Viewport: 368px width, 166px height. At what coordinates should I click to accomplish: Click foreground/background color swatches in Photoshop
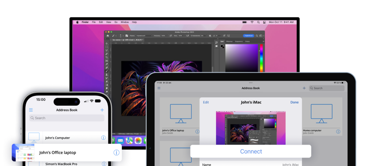[x=222, y=47]
